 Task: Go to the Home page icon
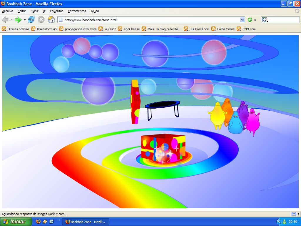coord(51,20)
